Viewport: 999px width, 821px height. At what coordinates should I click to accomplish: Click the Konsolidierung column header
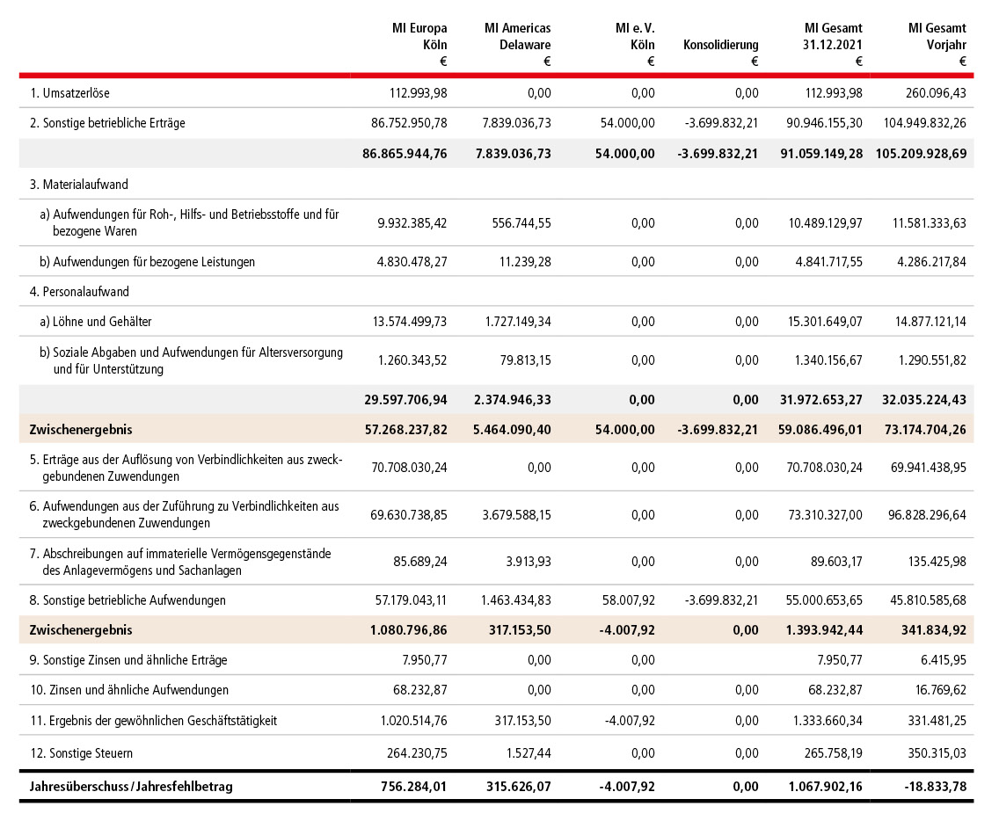pyautogui.click(x=720, y=45)
